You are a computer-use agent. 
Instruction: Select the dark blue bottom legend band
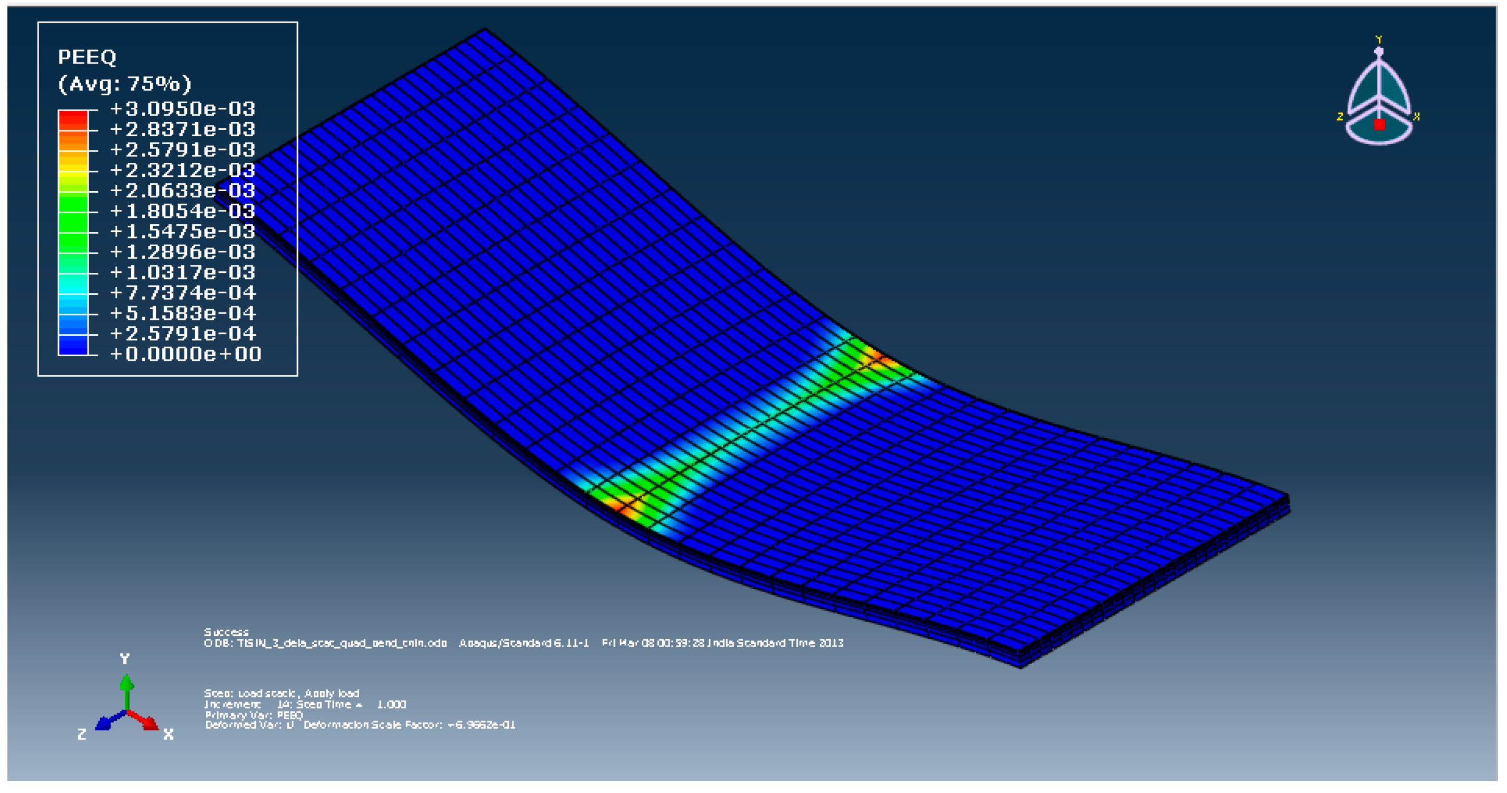[73, 345]
